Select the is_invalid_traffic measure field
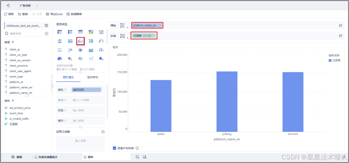The image size is (349, 163). click(x=19, y=119)
